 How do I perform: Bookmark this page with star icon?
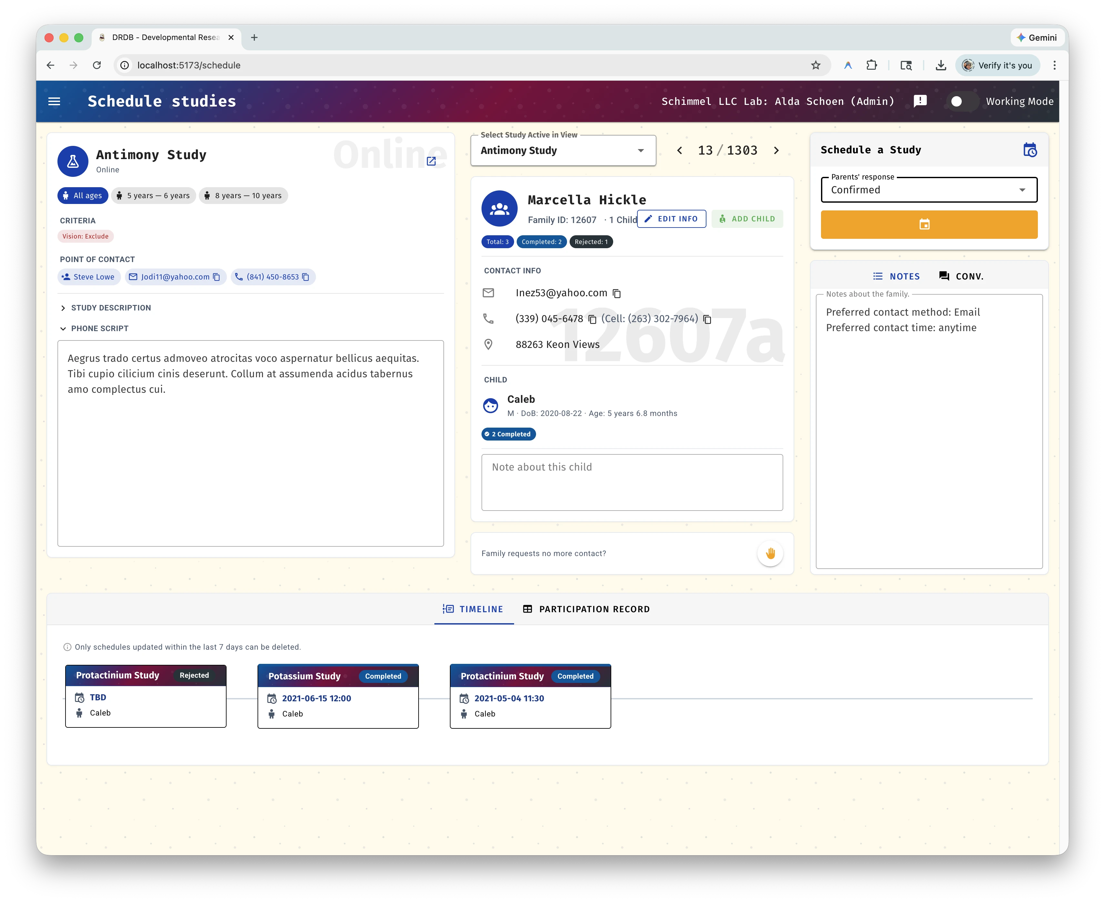click(816, 65)
